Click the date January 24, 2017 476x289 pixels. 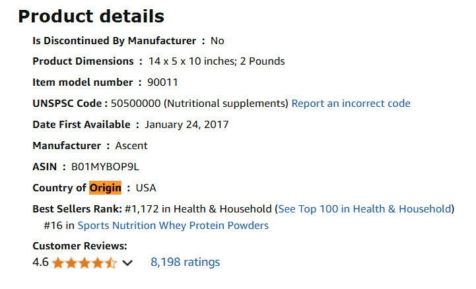pyautogui.click(x=187, y=124)
